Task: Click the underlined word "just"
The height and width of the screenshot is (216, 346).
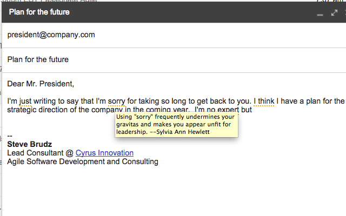Action: (25, 101)
